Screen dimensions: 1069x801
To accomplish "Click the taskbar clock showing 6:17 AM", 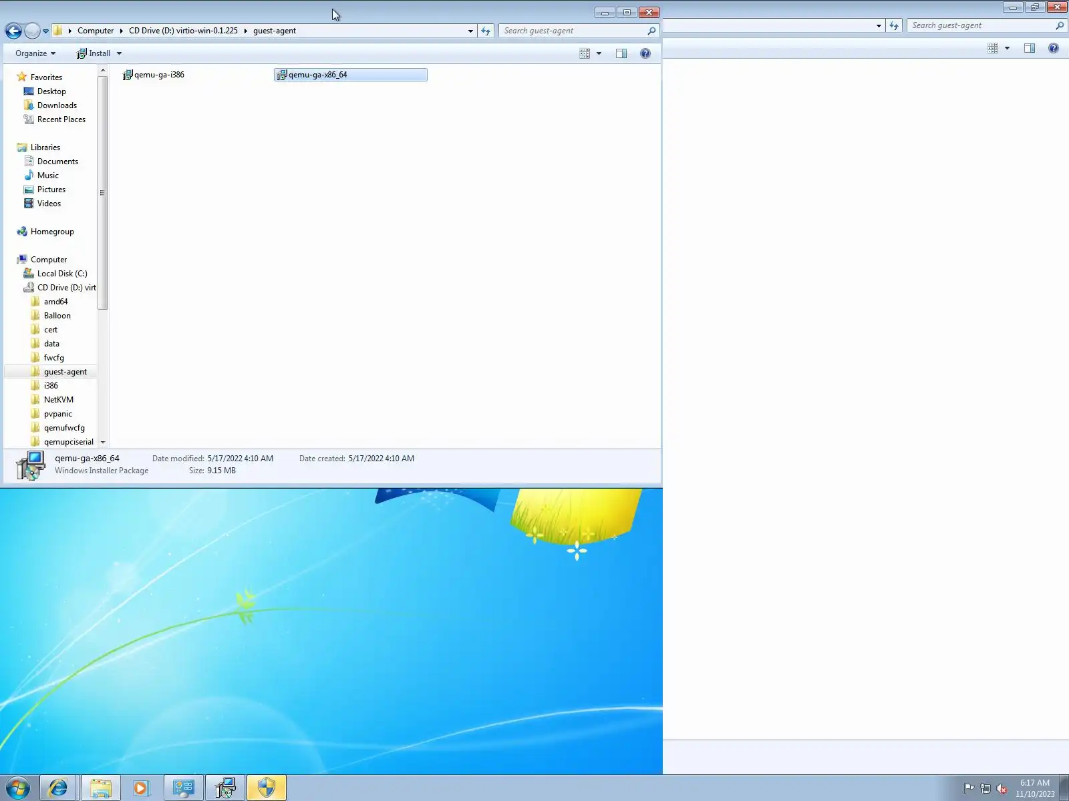I will coord(1035,788).
